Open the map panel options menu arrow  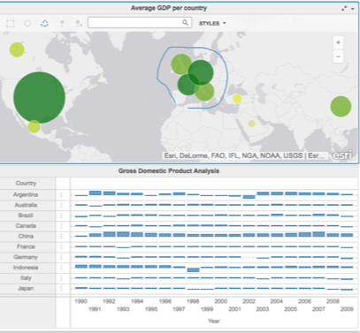click(x=353, y=9)
